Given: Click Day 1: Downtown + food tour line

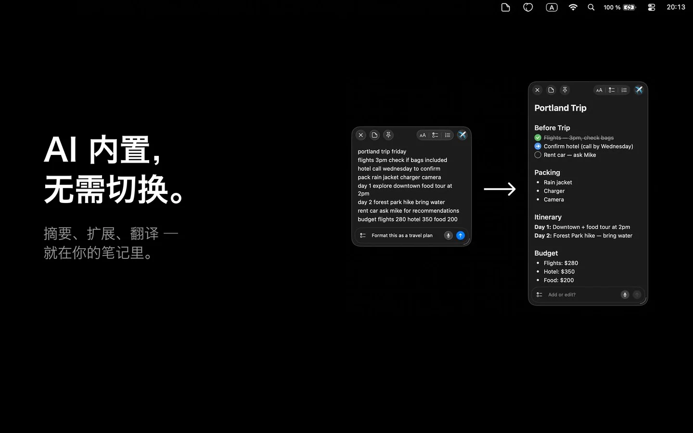Looking at the screenshot, I should 582,227.
